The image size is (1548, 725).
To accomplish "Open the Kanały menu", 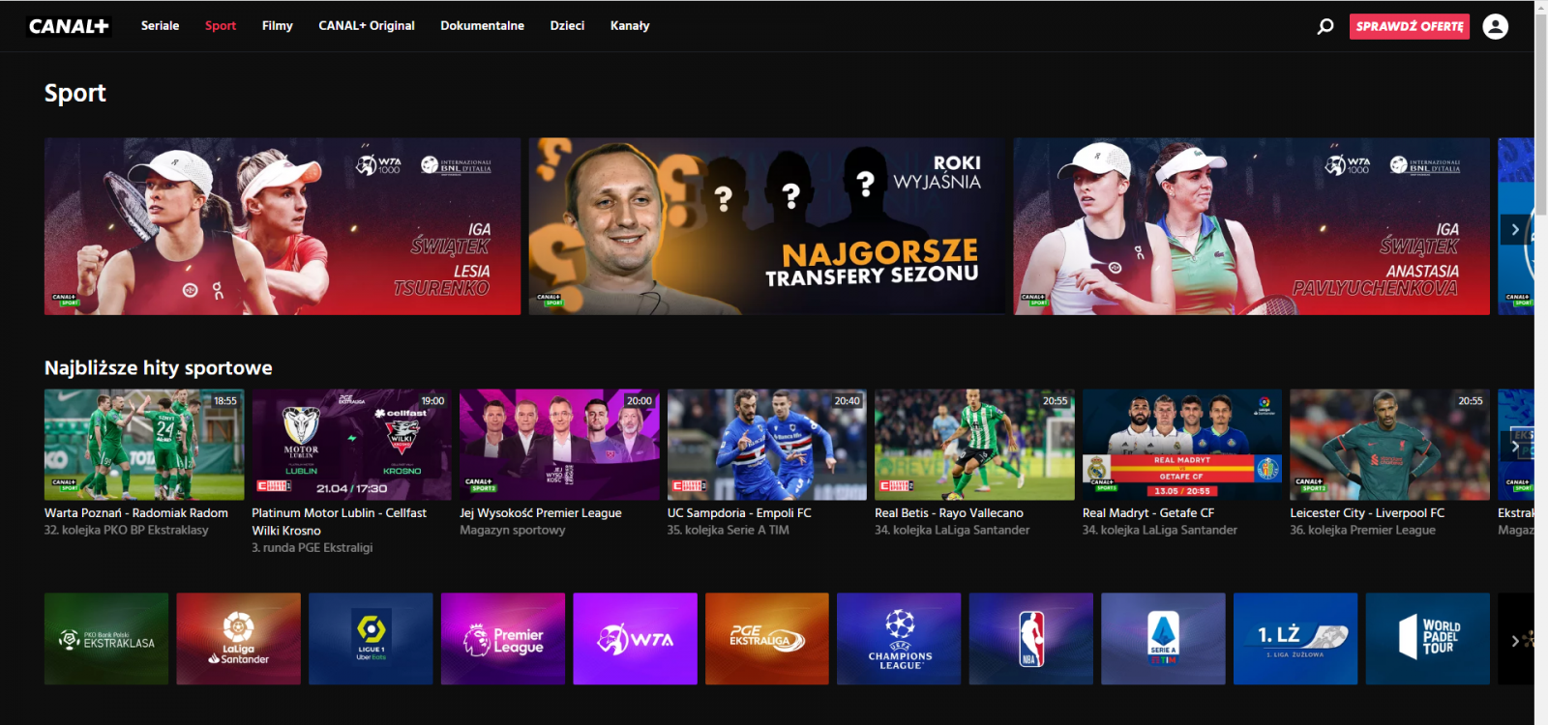I will [x=630, y=26].
